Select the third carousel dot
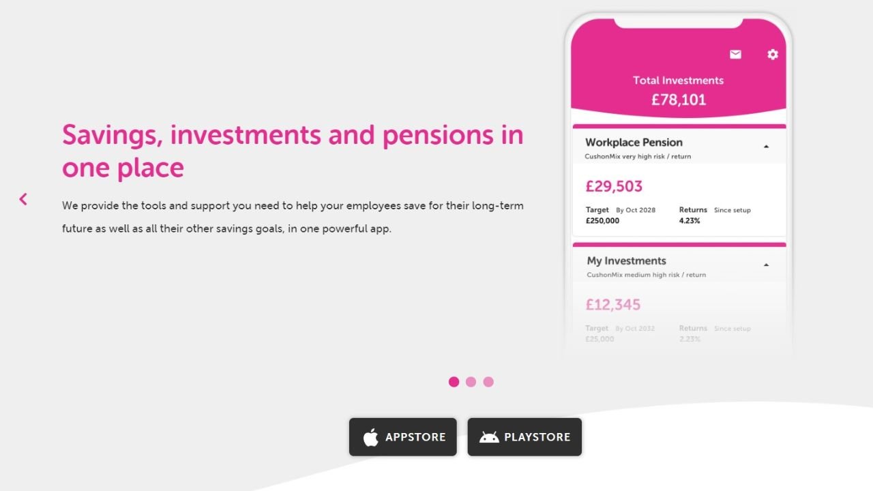The image size is (873, 491). (x=488, y=382)
